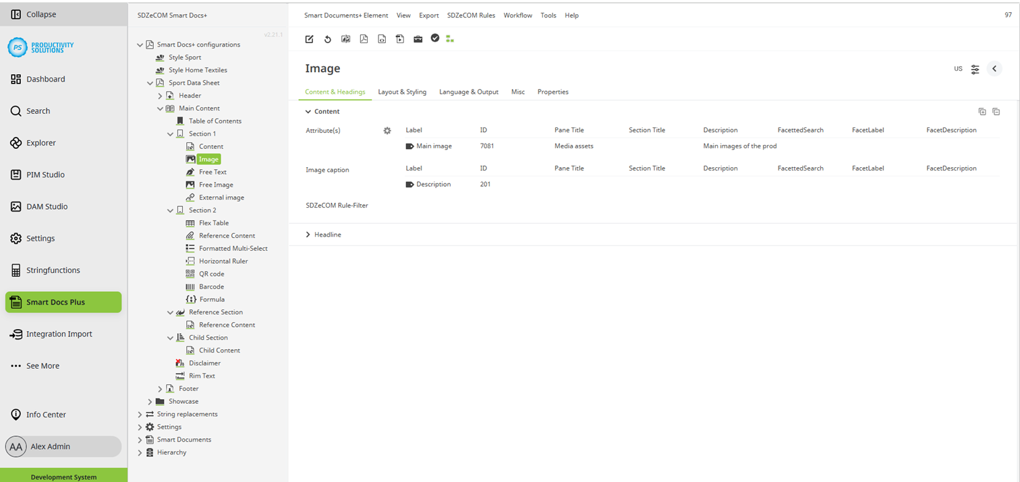
Task: Collapse the Smart Docs+ configurations tree node
Action: click(x=140, y=45)
